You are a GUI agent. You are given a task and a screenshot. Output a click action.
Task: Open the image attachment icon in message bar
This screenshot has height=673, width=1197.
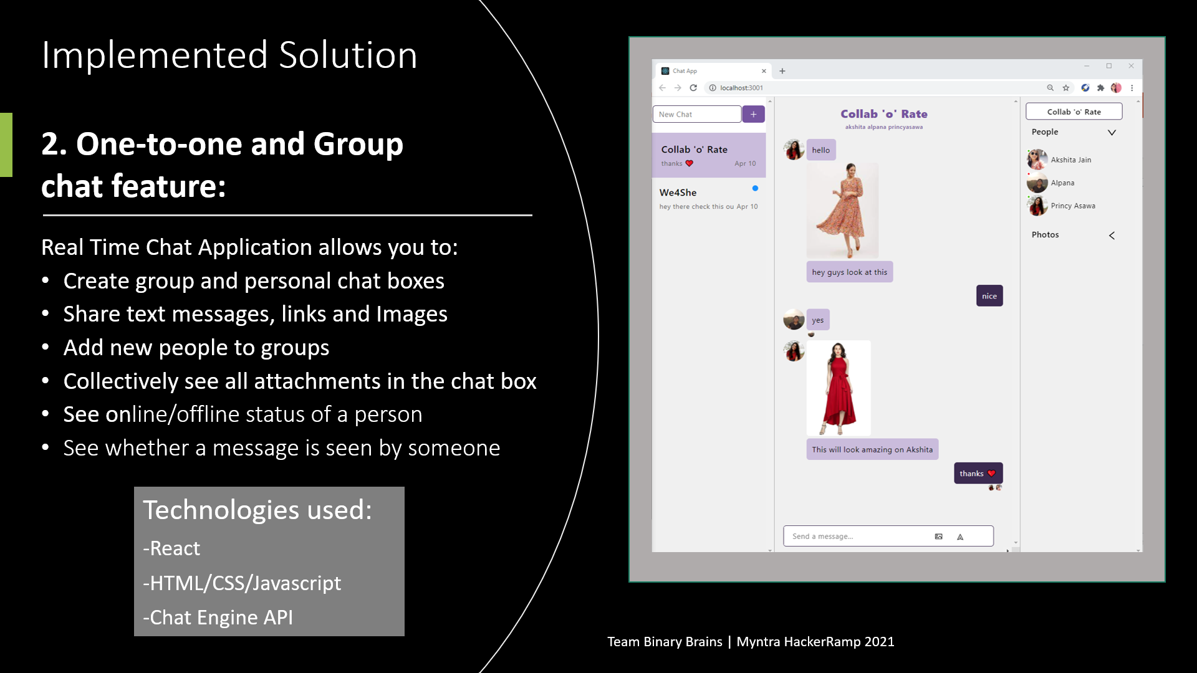(938, 536)
